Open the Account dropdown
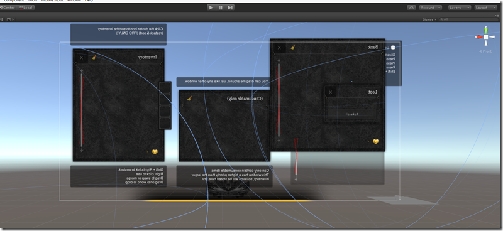Image resolution: width=503 pixels, height=231 pixels. pos(430,8)
